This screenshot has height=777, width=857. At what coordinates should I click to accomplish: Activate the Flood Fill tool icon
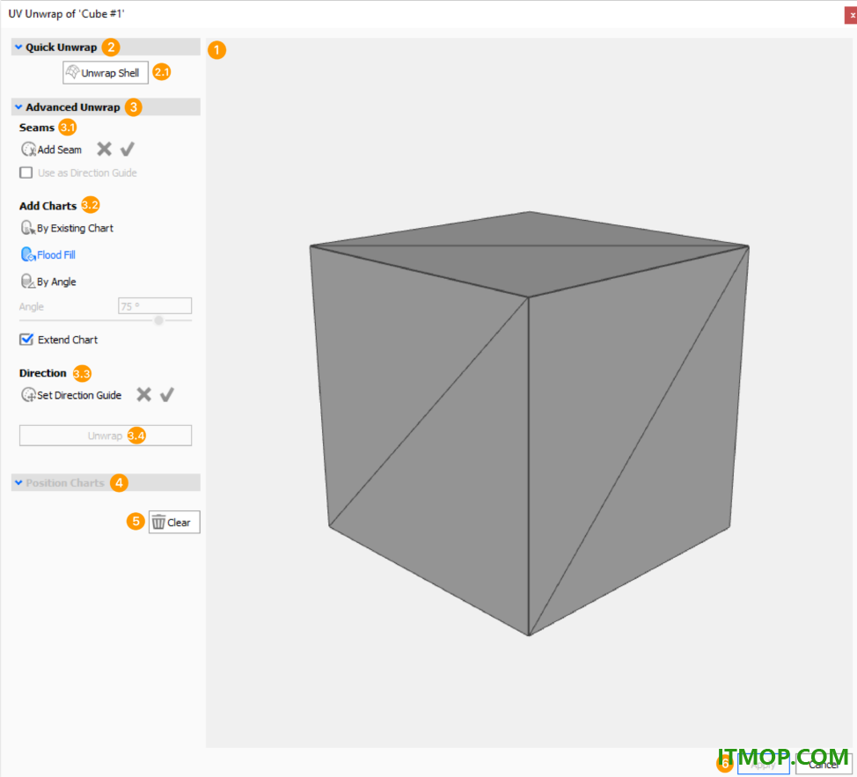coord(28,254)
